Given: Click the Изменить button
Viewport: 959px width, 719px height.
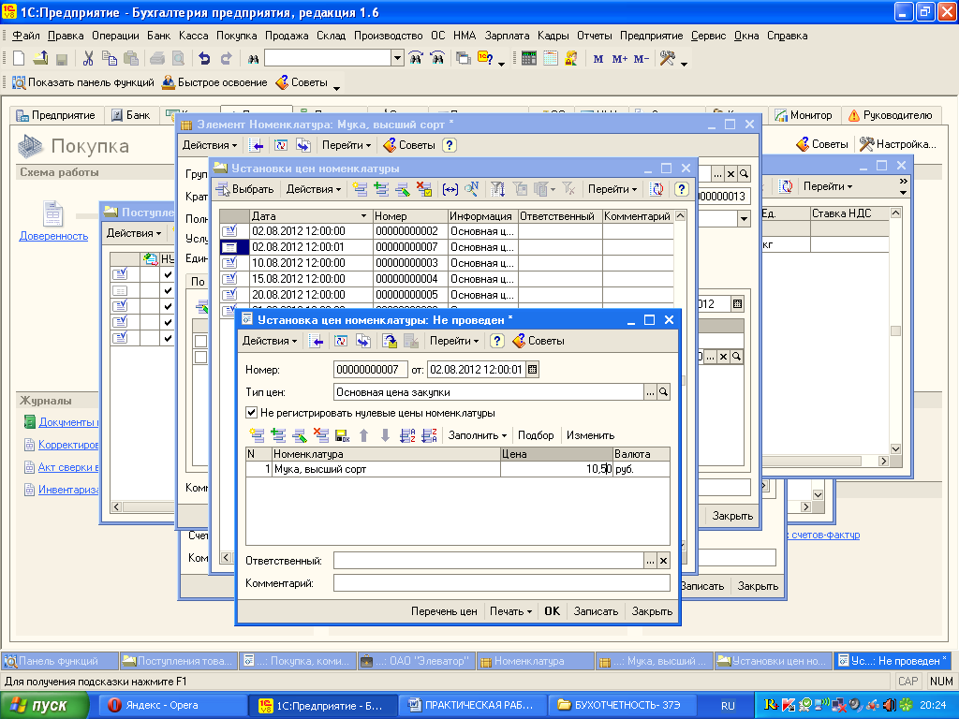Looking at the screenshot, I should (x=590, y=435).
